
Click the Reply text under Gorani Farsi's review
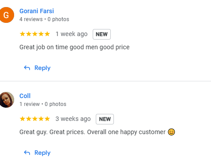coord(42,68)
